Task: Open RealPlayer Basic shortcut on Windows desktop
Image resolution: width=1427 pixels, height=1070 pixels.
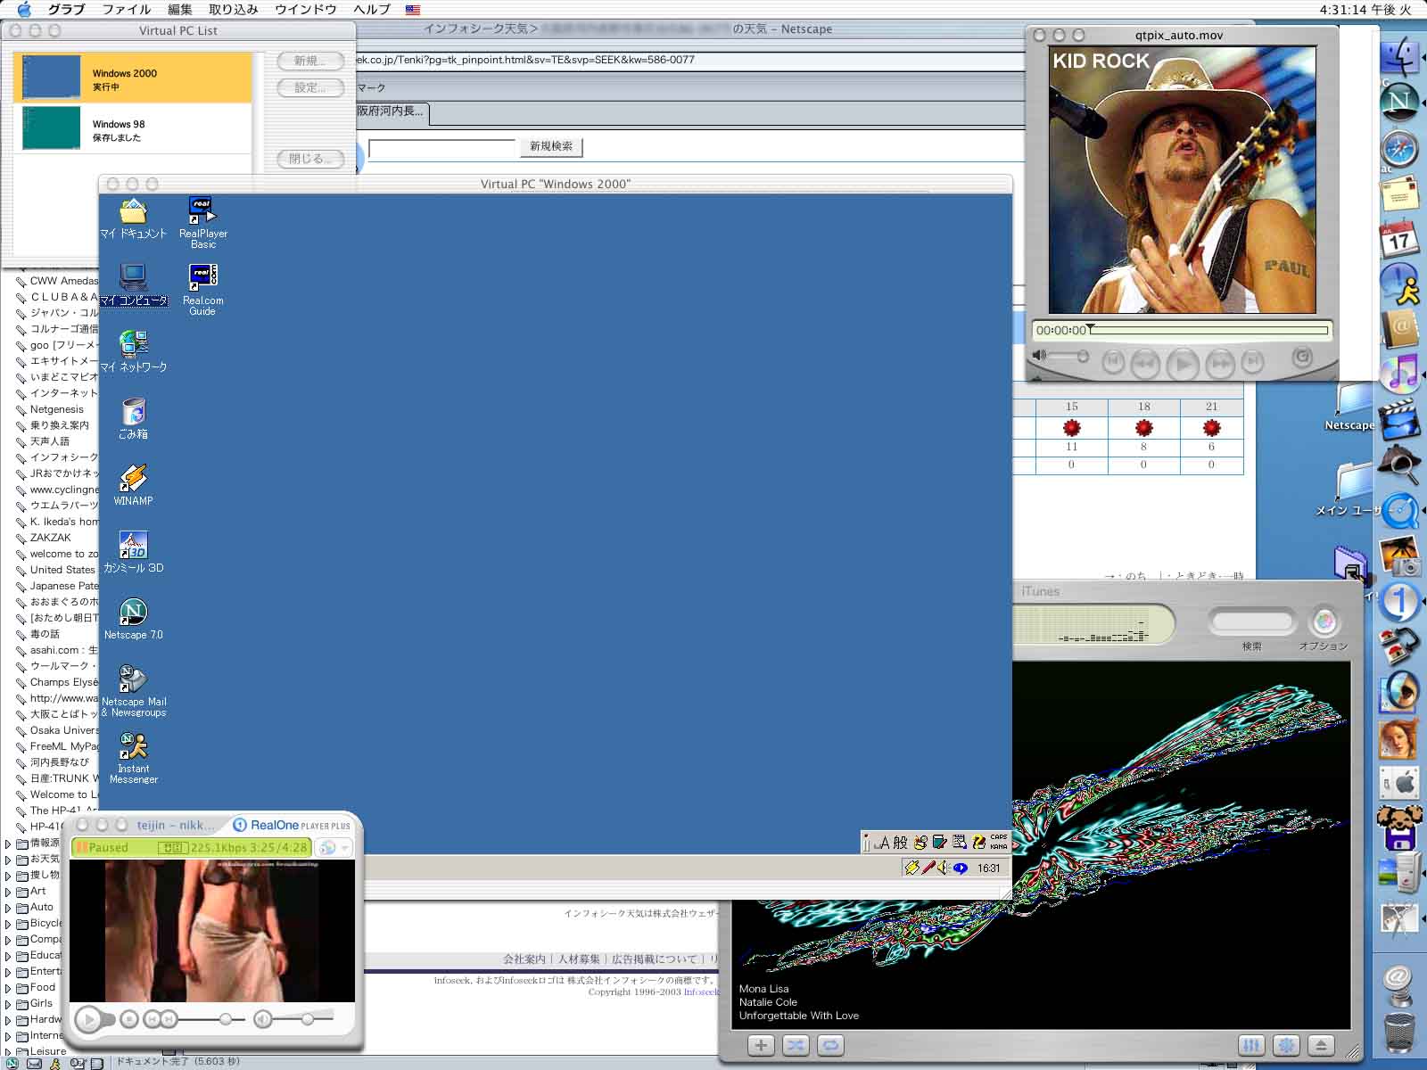Action: (x=202, y=223)
